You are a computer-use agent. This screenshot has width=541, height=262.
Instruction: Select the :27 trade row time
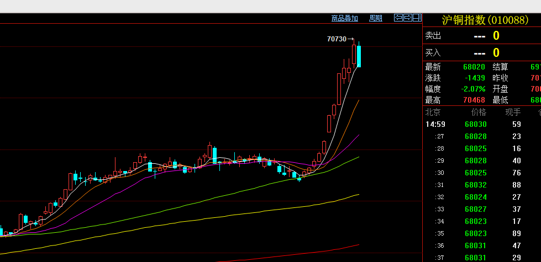click(x=439, y=136)
